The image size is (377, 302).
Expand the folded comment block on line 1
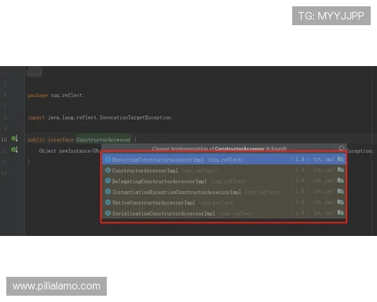tap(25, 72)
